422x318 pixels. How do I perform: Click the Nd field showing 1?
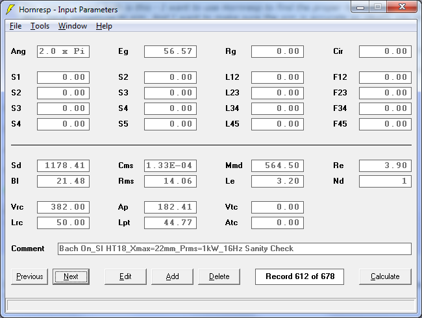tap(385, 181)
